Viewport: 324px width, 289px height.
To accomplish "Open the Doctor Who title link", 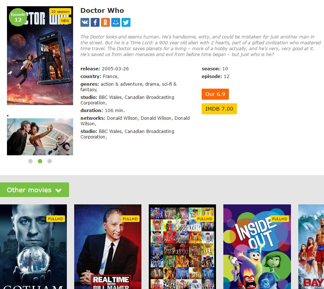I will pyautogui.click(x=102, y=11).
